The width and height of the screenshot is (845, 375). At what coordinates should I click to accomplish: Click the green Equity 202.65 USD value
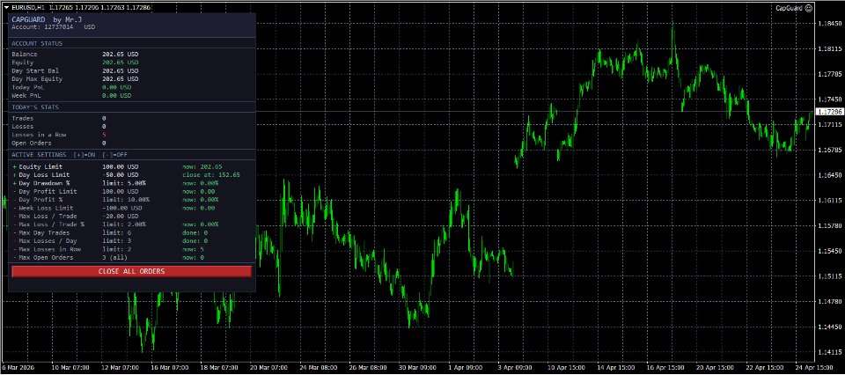(x=121, y=62)
